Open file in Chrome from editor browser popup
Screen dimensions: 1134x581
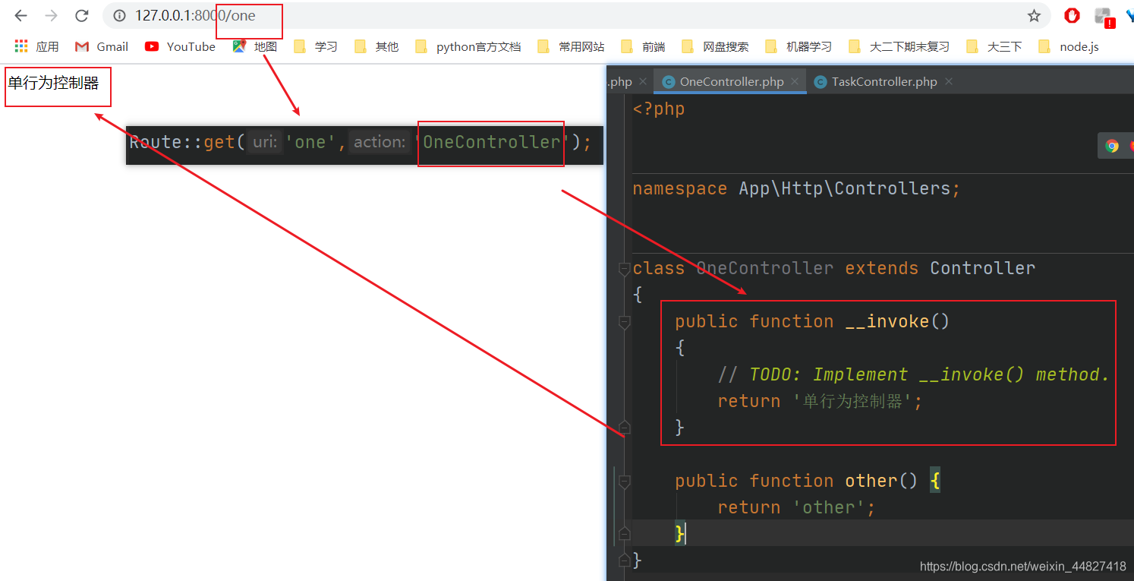point(1112,146)
